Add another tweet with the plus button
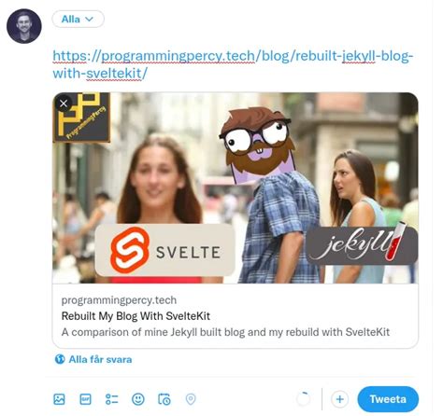The width and height of the screenshot is (443, 416). click(339, 399)
